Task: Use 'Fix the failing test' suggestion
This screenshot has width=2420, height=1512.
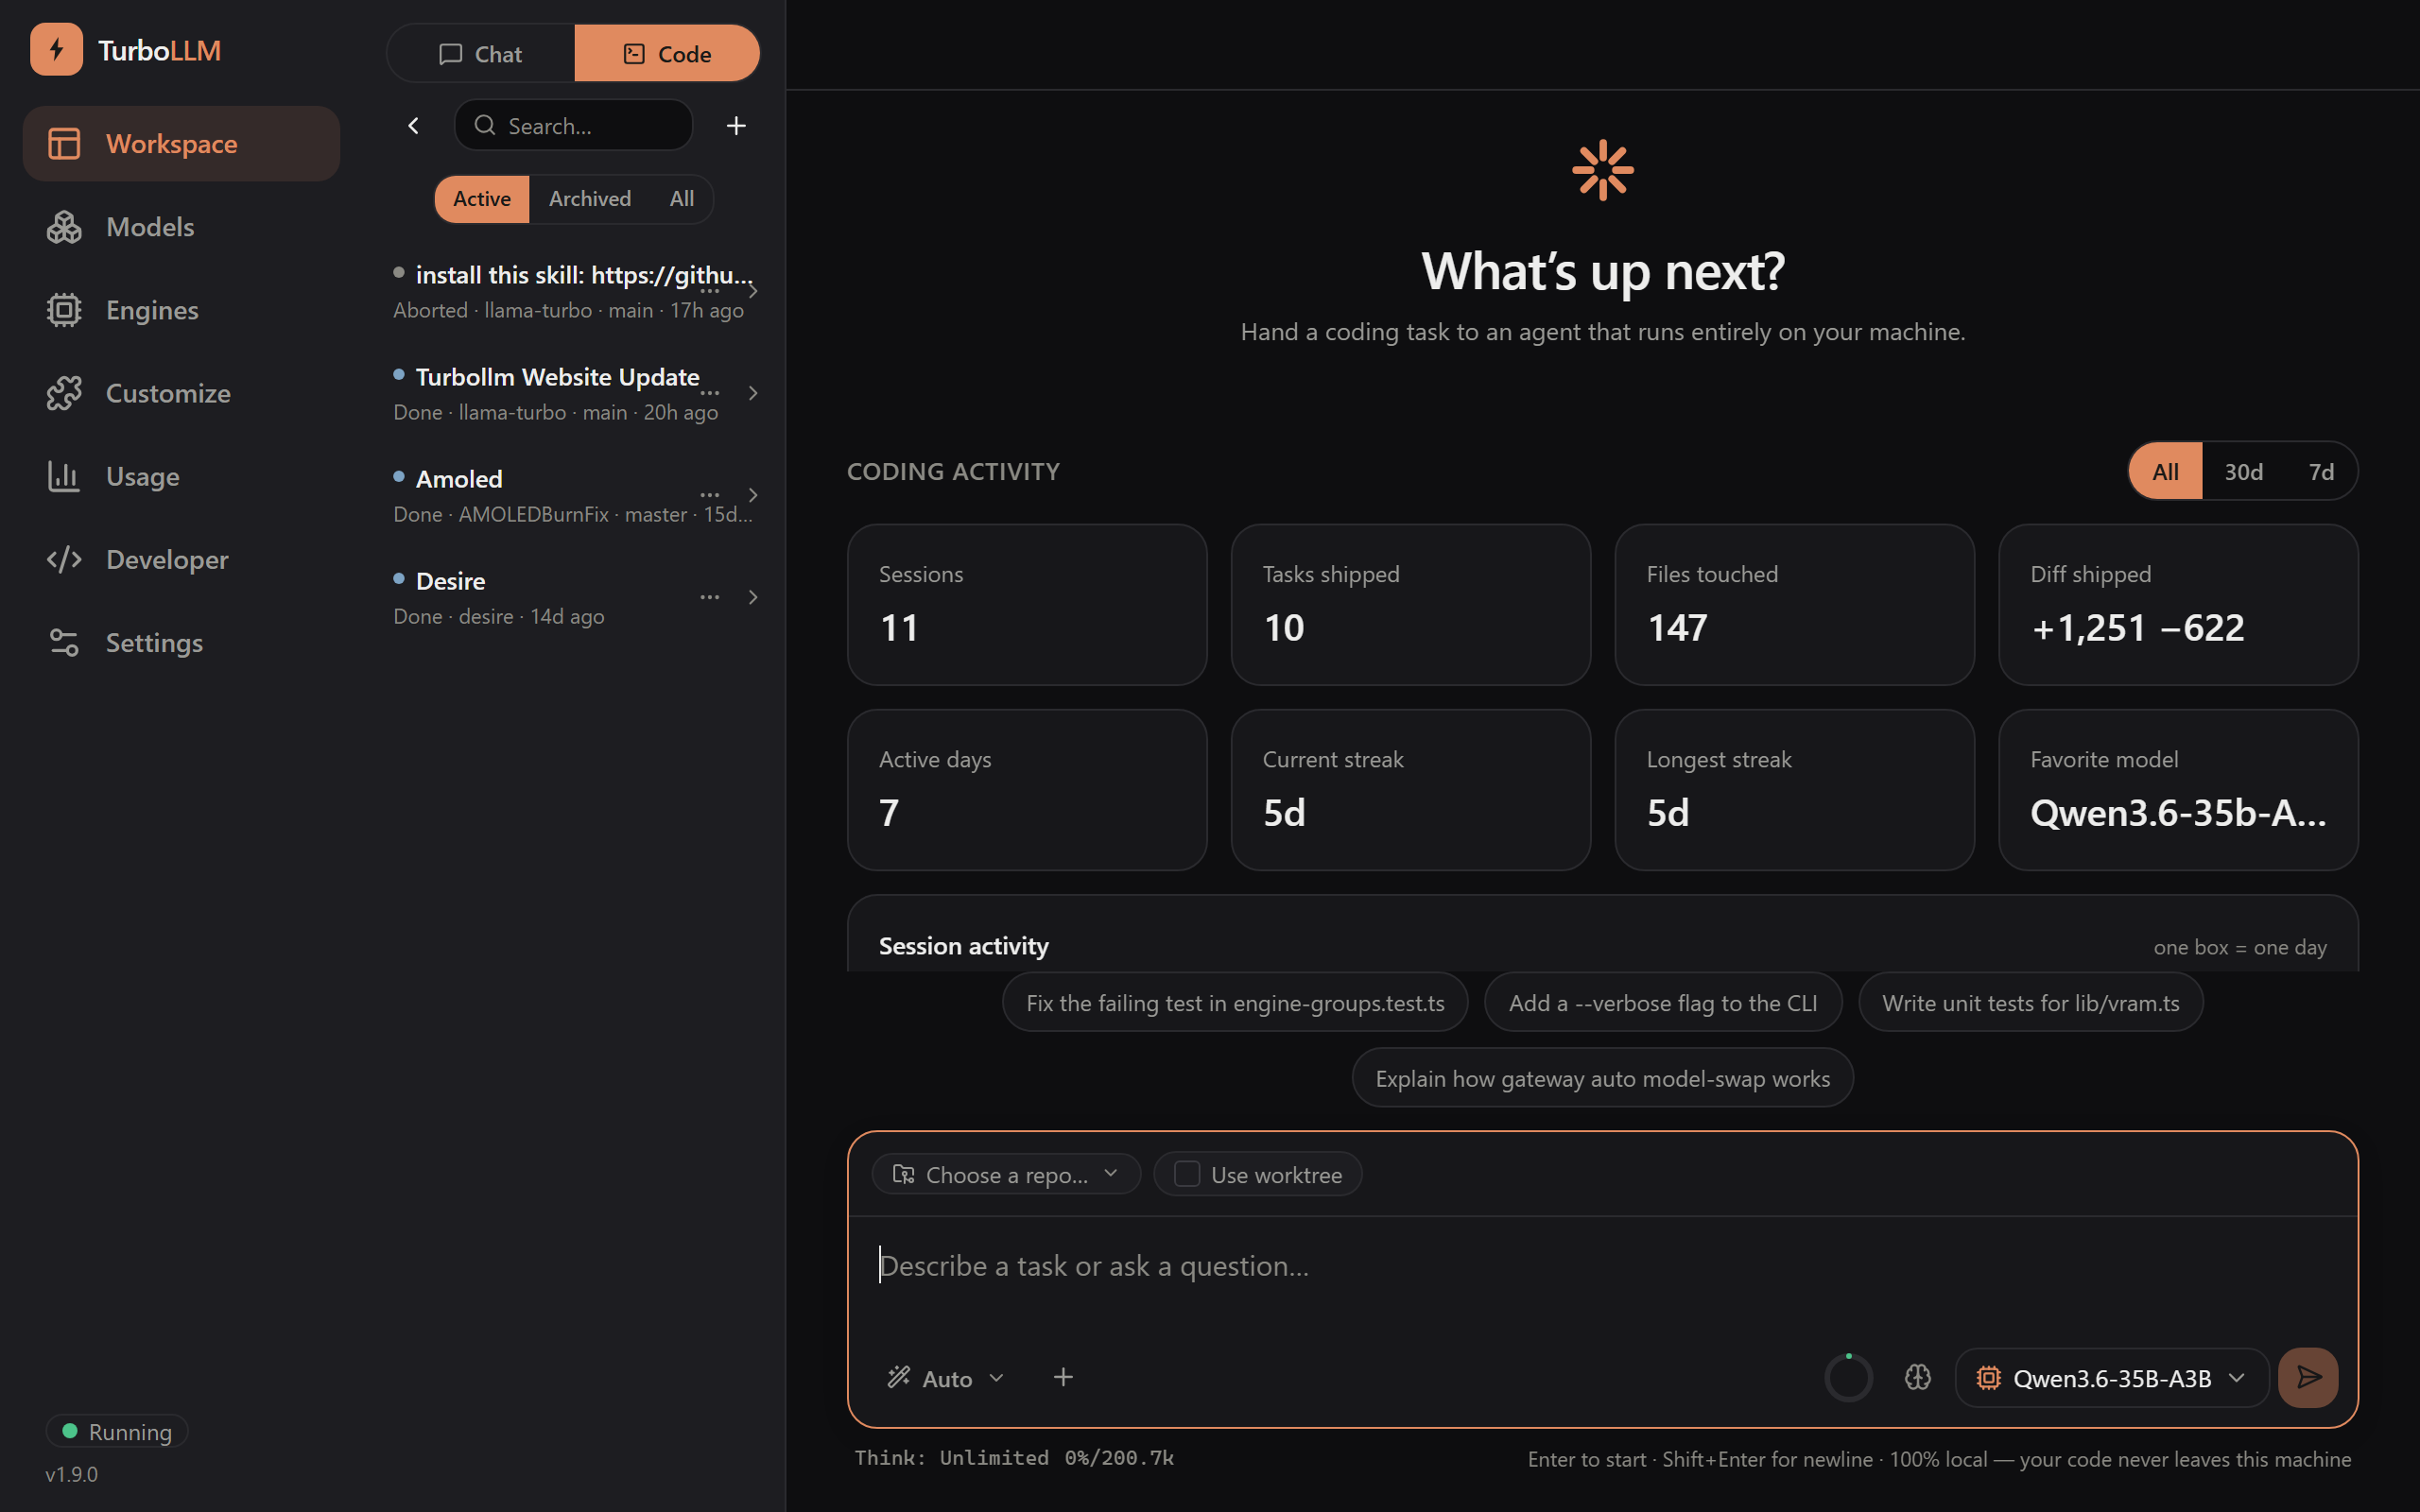Action: click(x=1235, y=1003)
